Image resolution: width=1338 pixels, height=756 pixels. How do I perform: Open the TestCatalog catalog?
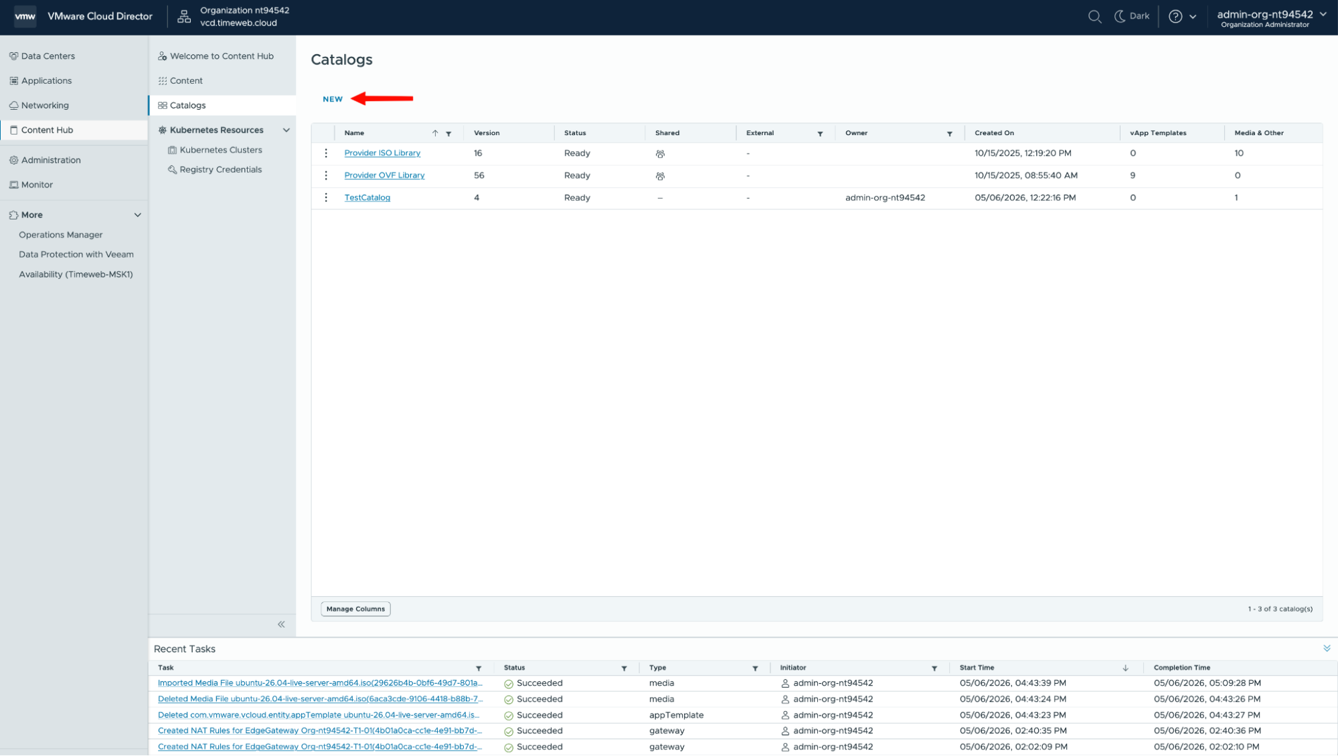[x=367, y=198]
